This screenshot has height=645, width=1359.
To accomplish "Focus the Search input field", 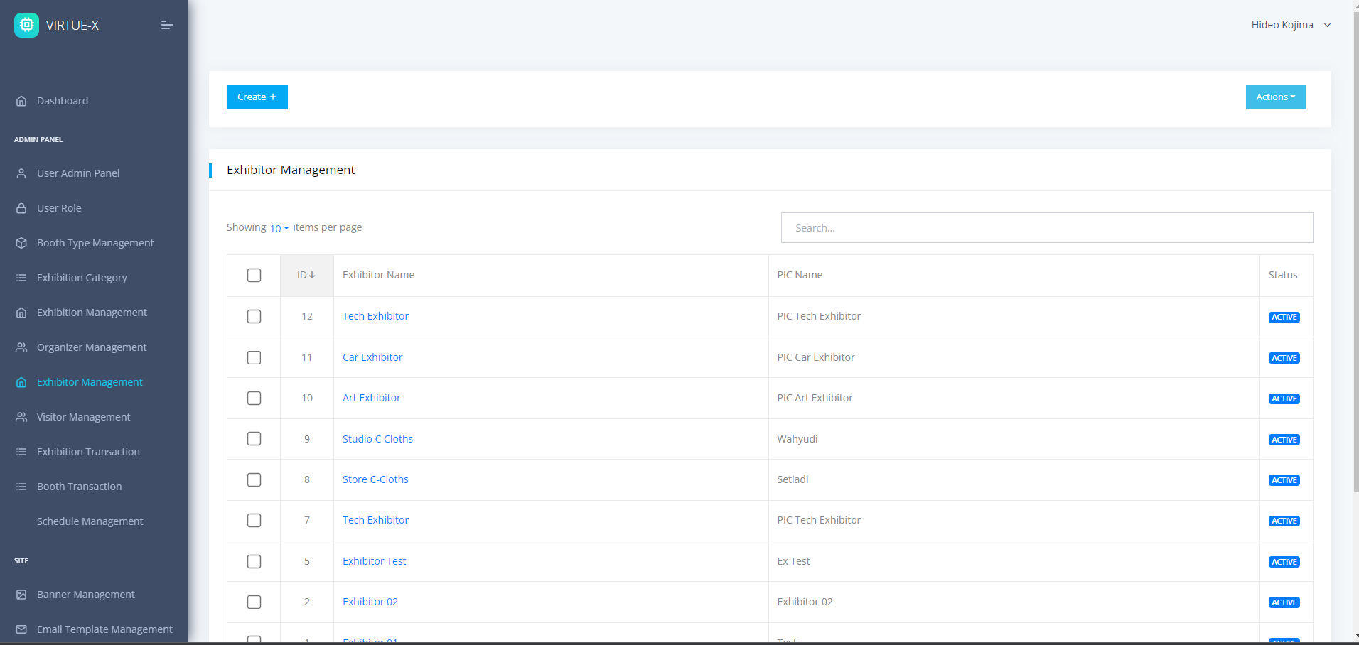I will coord(1046,228).
